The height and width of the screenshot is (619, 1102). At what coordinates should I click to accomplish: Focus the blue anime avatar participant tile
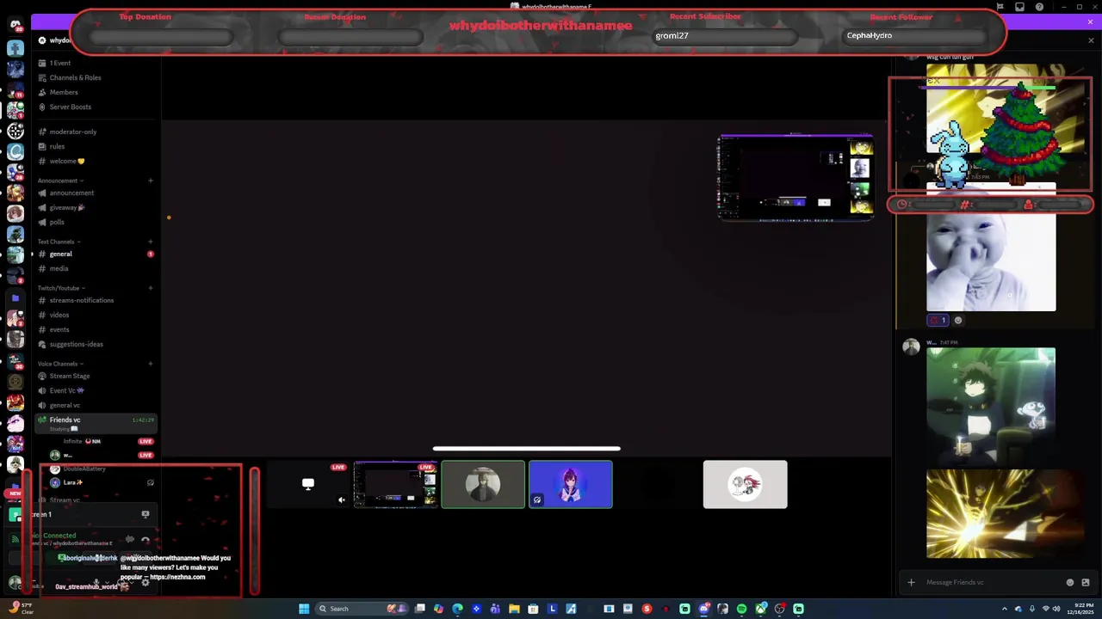tap(571, 485)
